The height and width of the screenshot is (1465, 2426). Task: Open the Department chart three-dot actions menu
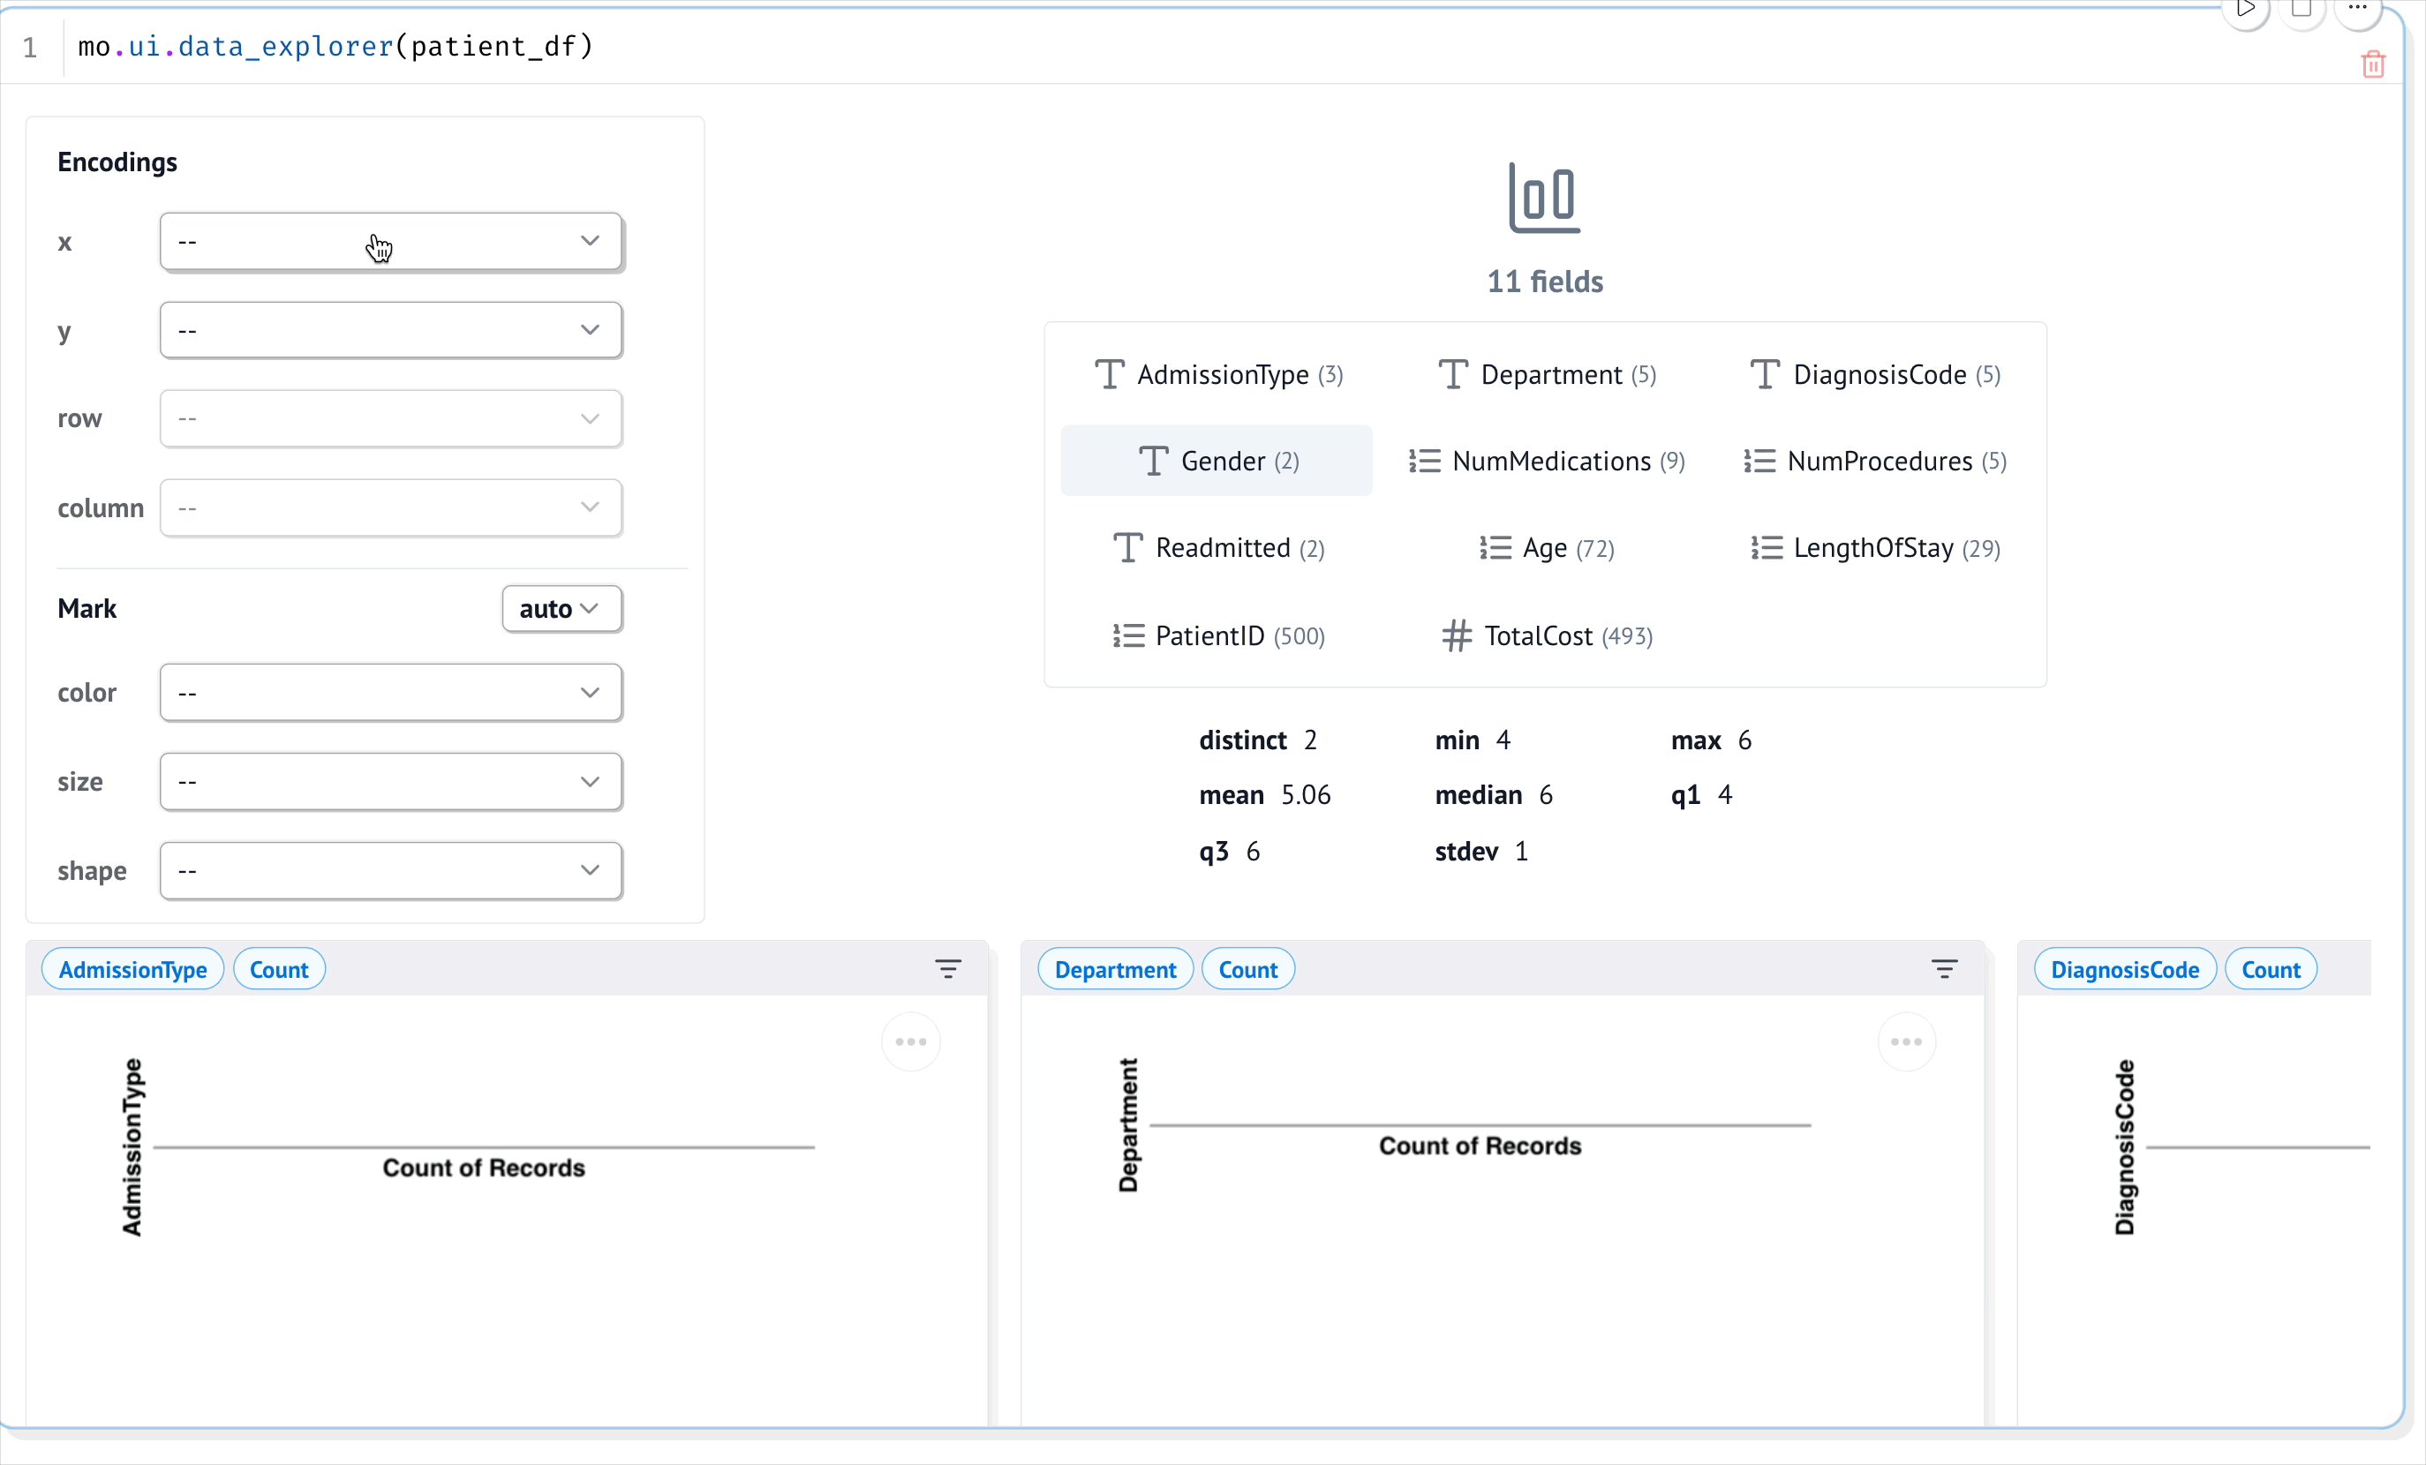click(1906, 1041)
